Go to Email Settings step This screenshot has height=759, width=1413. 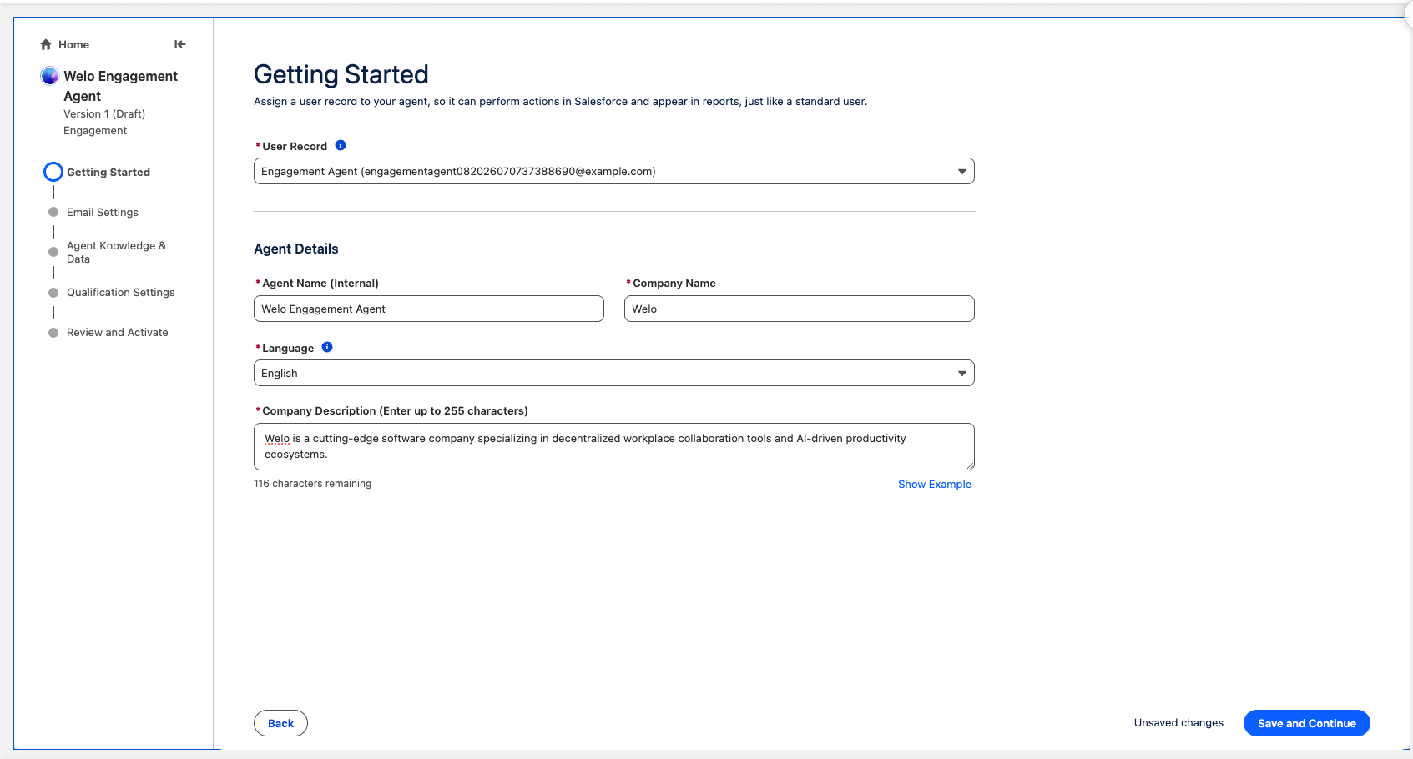coord(103,212)
